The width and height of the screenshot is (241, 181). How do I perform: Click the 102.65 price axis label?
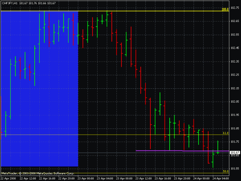tap(235, 21)
